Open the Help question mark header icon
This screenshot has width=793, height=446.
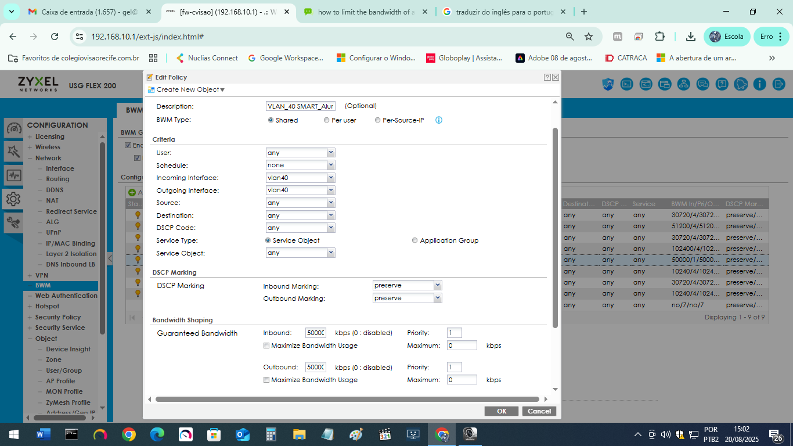click(x=722, y=84)
